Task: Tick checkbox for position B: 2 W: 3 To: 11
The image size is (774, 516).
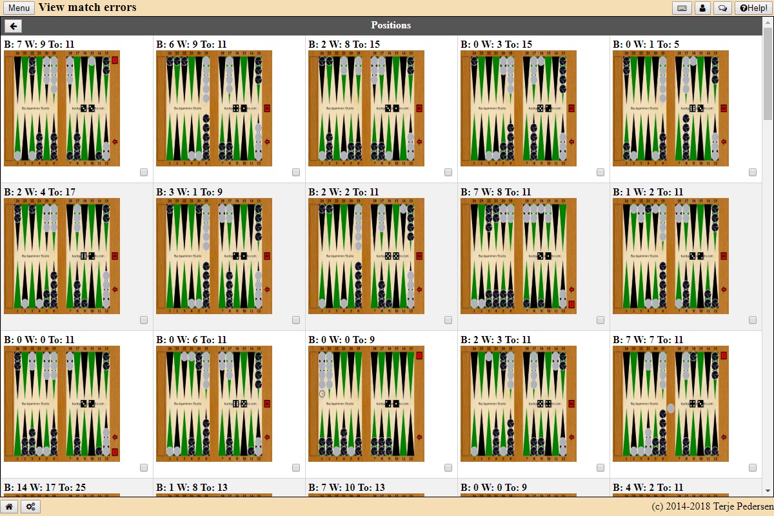Action: tap(600, 468)
